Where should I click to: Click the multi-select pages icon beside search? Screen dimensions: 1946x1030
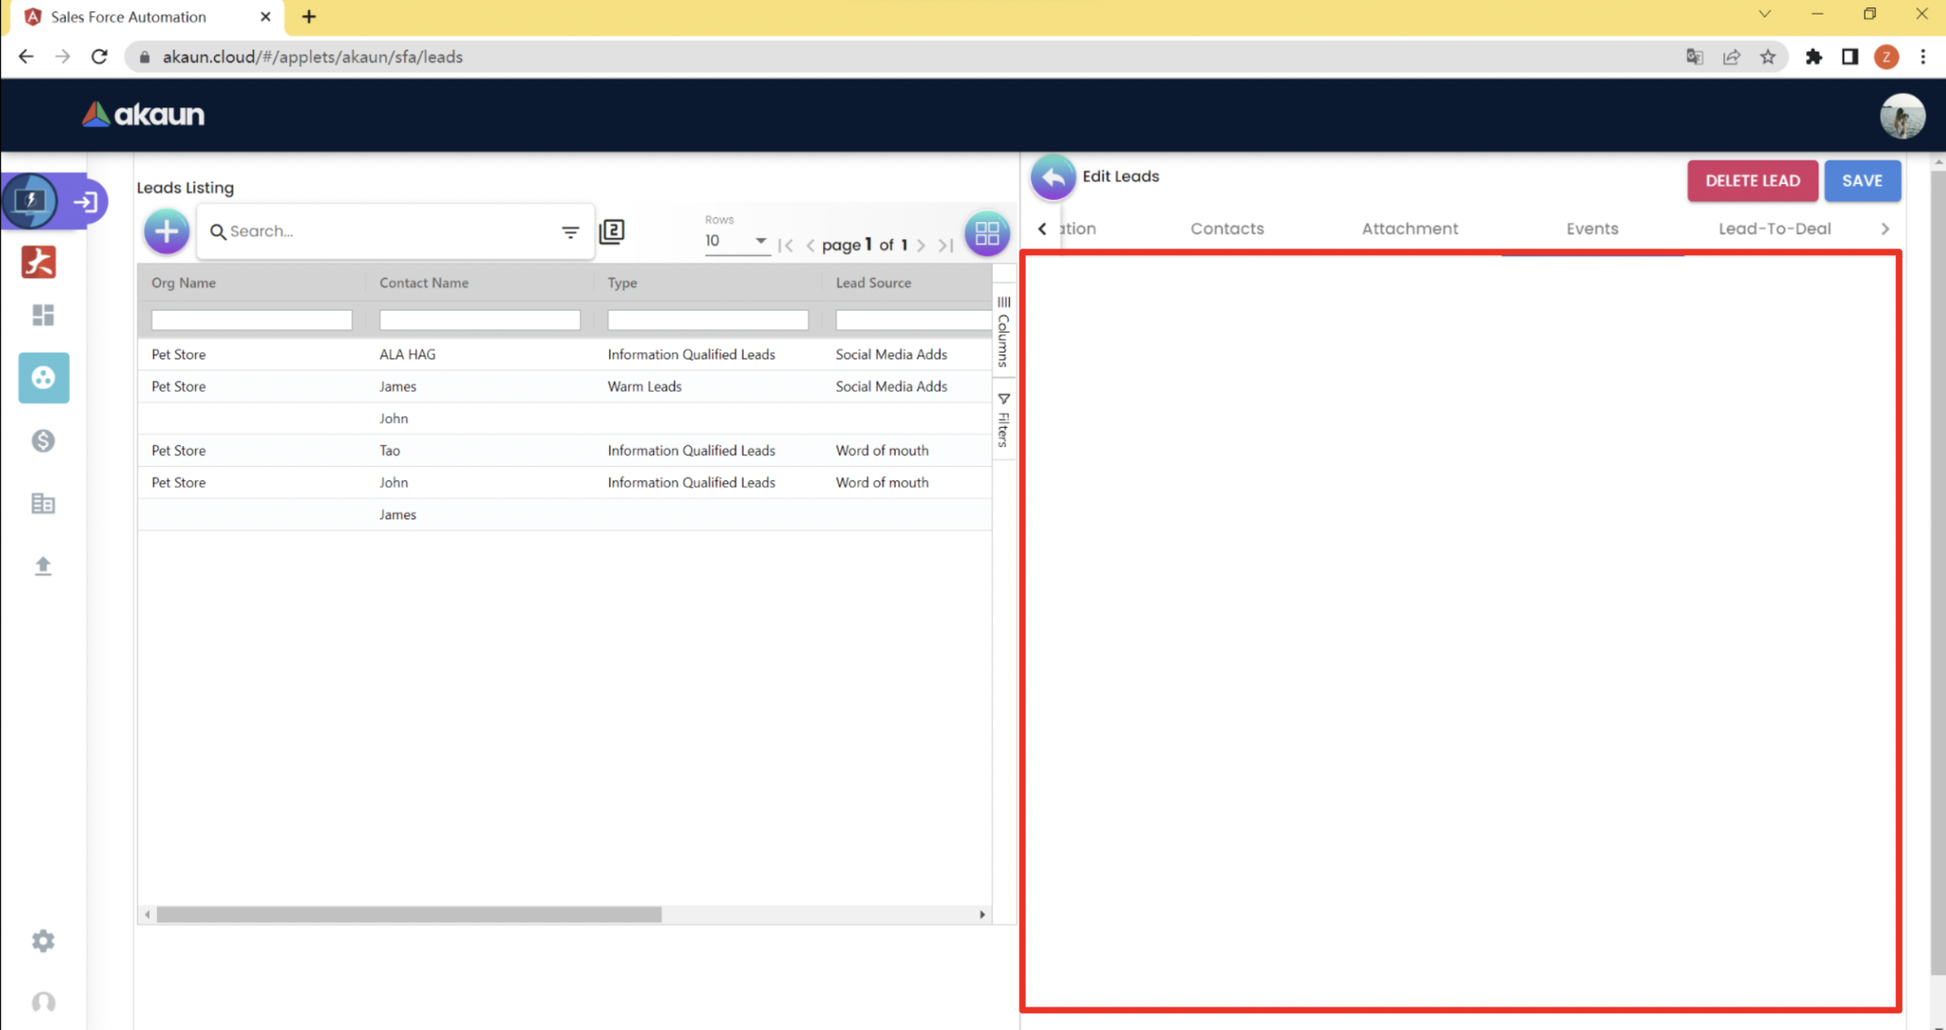tap(612, 232)
